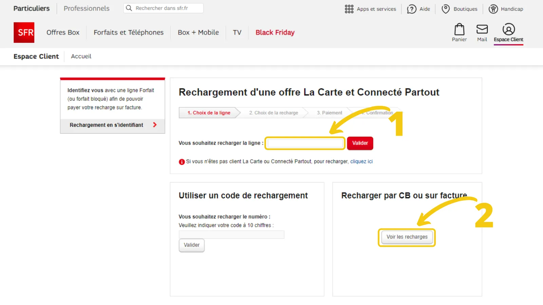
Task: Click the red chevron next to Rechargement en s'identifiant
Action: click(155, 125)
